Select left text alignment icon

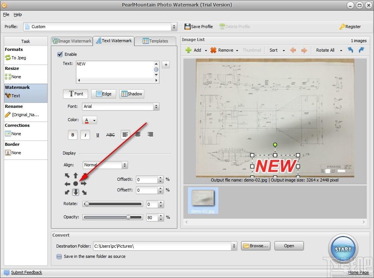(125, 134)
